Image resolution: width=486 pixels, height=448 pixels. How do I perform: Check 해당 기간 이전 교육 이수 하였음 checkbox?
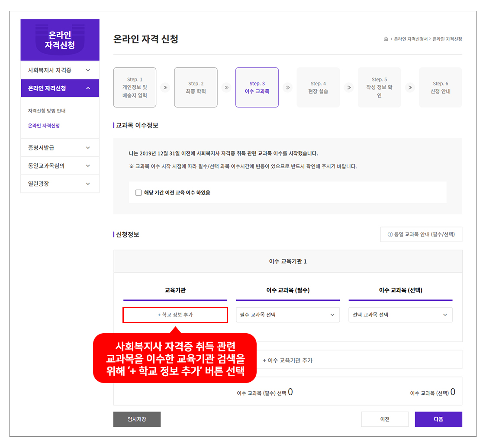tap(138, 192)
